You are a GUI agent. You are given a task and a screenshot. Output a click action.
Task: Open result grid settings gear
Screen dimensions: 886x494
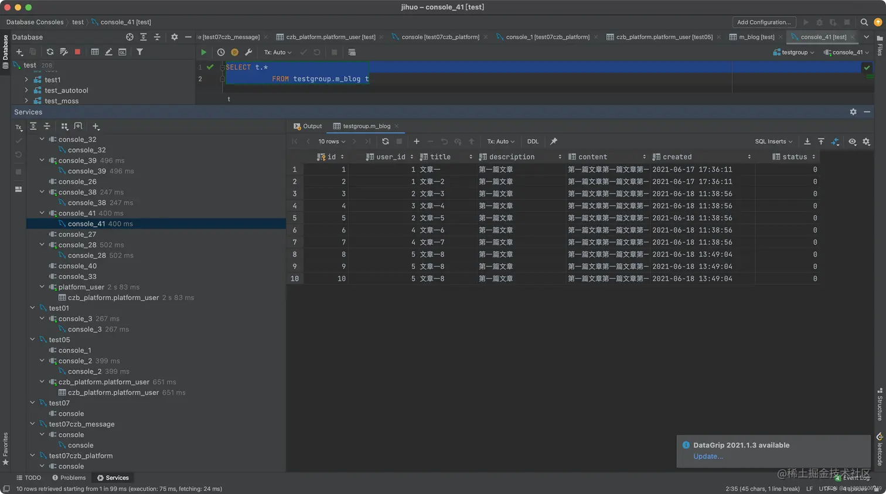(x=866, y=141)
